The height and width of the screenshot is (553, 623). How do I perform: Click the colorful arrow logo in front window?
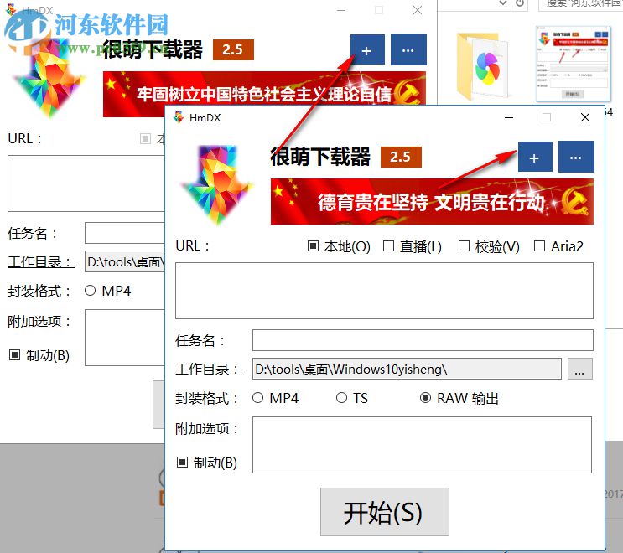pyautogui.click(x=217, y=183)
